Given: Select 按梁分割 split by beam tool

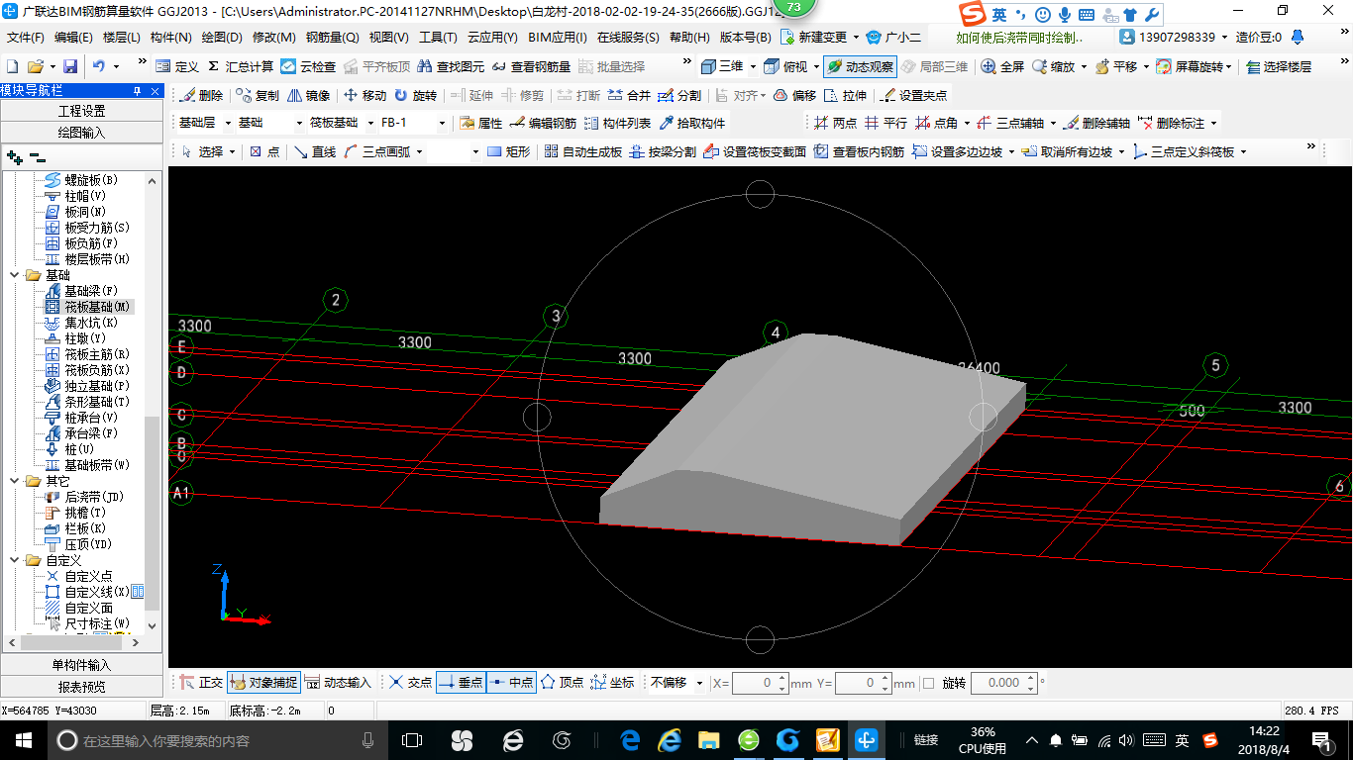Looking at the screenshot, I should point(663,152).
